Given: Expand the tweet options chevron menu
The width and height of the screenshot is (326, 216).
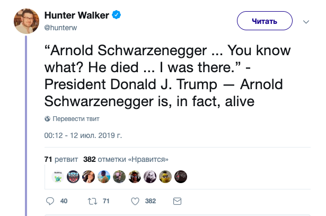Looking at the screenshot, I should (x=306, y=22).
